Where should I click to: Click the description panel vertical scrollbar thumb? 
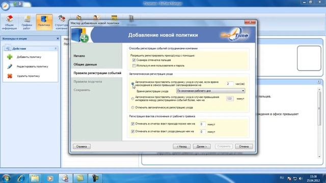point(319,108)
